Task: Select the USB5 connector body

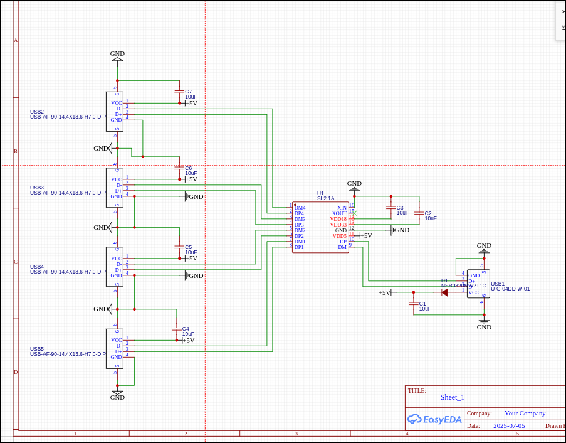Action: coord(115,348)
